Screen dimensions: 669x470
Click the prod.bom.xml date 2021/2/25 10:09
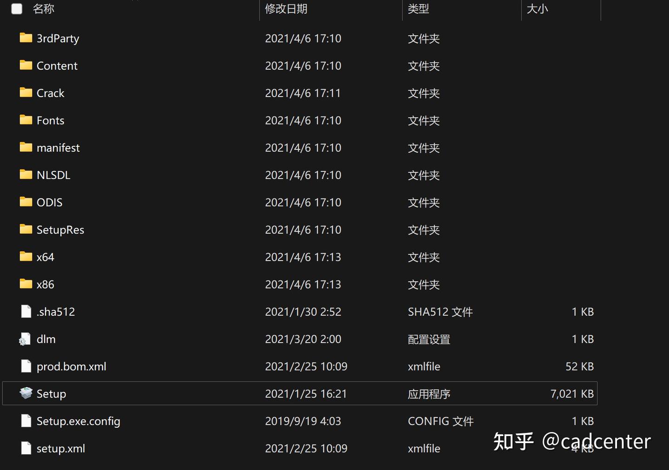coord(306,367)
